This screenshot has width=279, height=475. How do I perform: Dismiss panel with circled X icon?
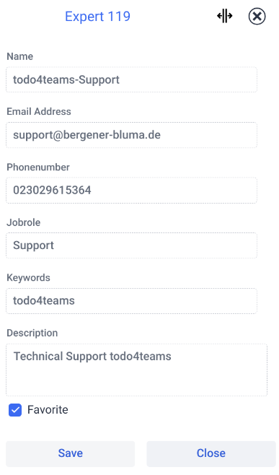[257, 16]
